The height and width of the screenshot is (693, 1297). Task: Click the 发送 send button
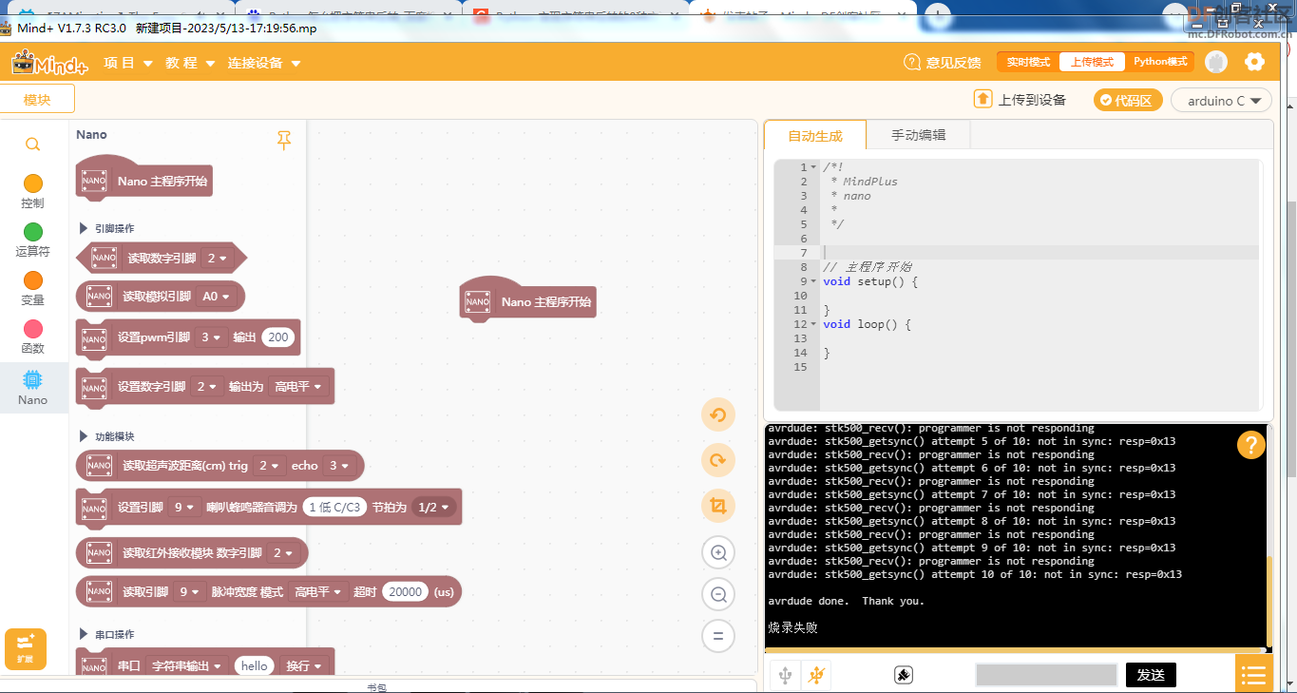coord(1151,675)
